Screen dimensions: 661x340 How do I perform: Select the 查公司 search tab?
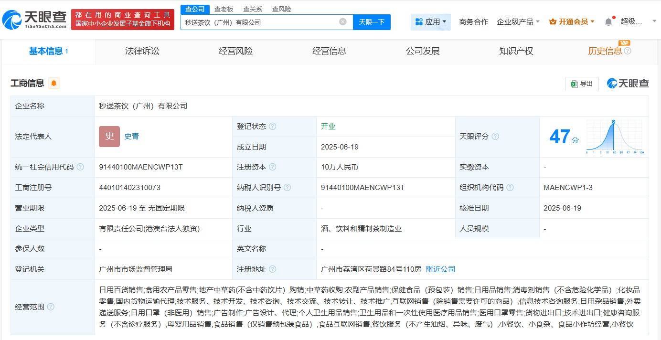click(x=195, y=9)
